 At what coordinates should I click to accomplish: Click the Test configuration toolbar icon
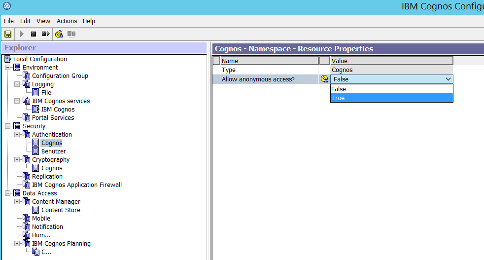[x=59, y=34]
